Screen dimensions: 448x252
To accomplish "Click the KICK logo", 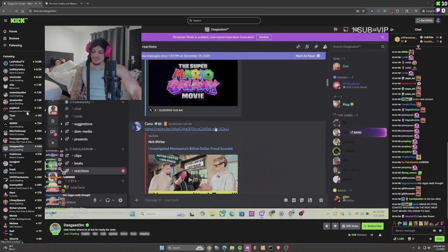I will click(17, 21).
